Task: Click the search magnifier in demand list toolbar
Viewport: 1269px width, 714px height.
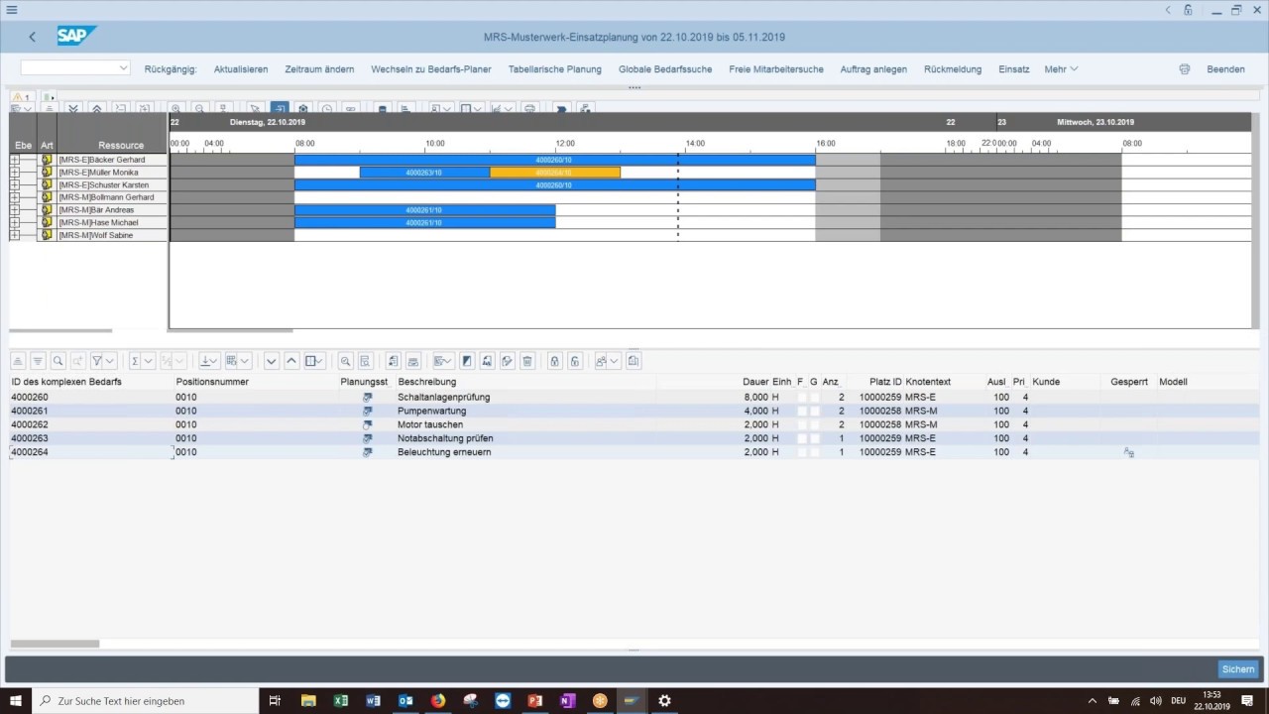Action: [58, 361]
